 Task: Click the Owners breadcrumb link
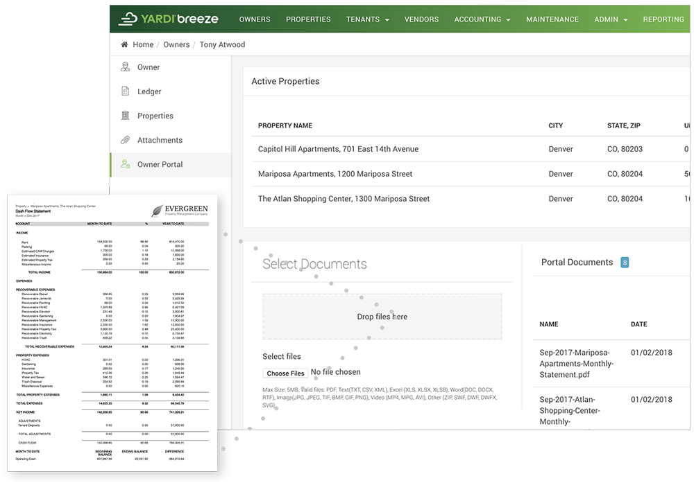(176, 44)
